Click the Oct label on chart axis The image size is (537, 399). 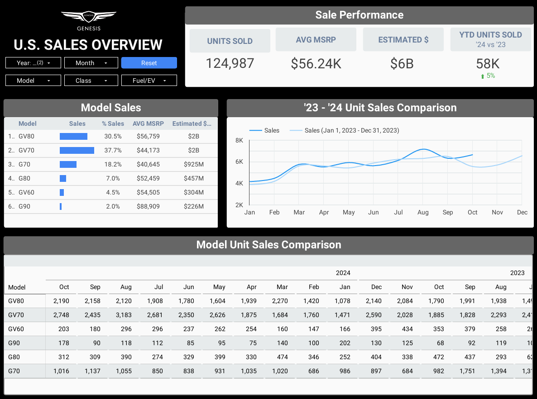pos(473,212)
